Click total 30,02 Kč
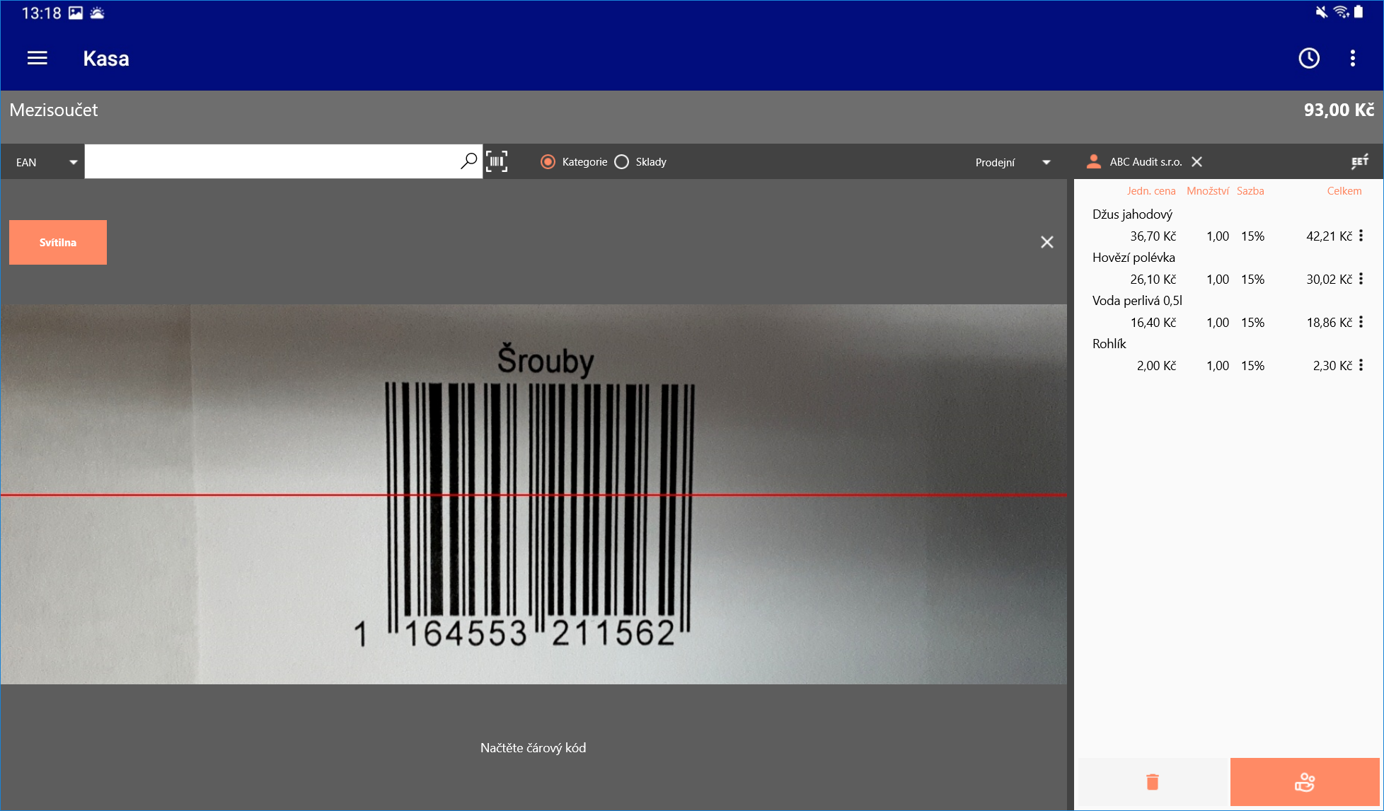 coord(1329,279)
